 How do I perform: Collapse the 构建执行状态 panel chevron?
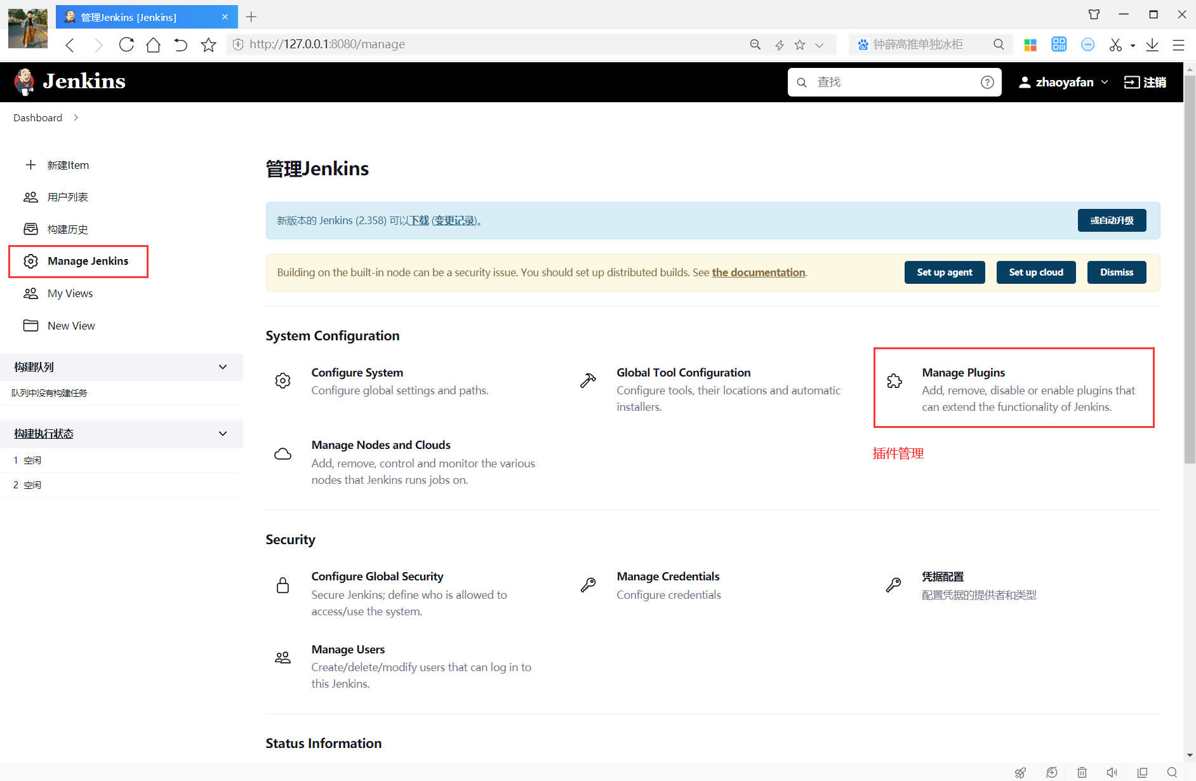(223, 434)
